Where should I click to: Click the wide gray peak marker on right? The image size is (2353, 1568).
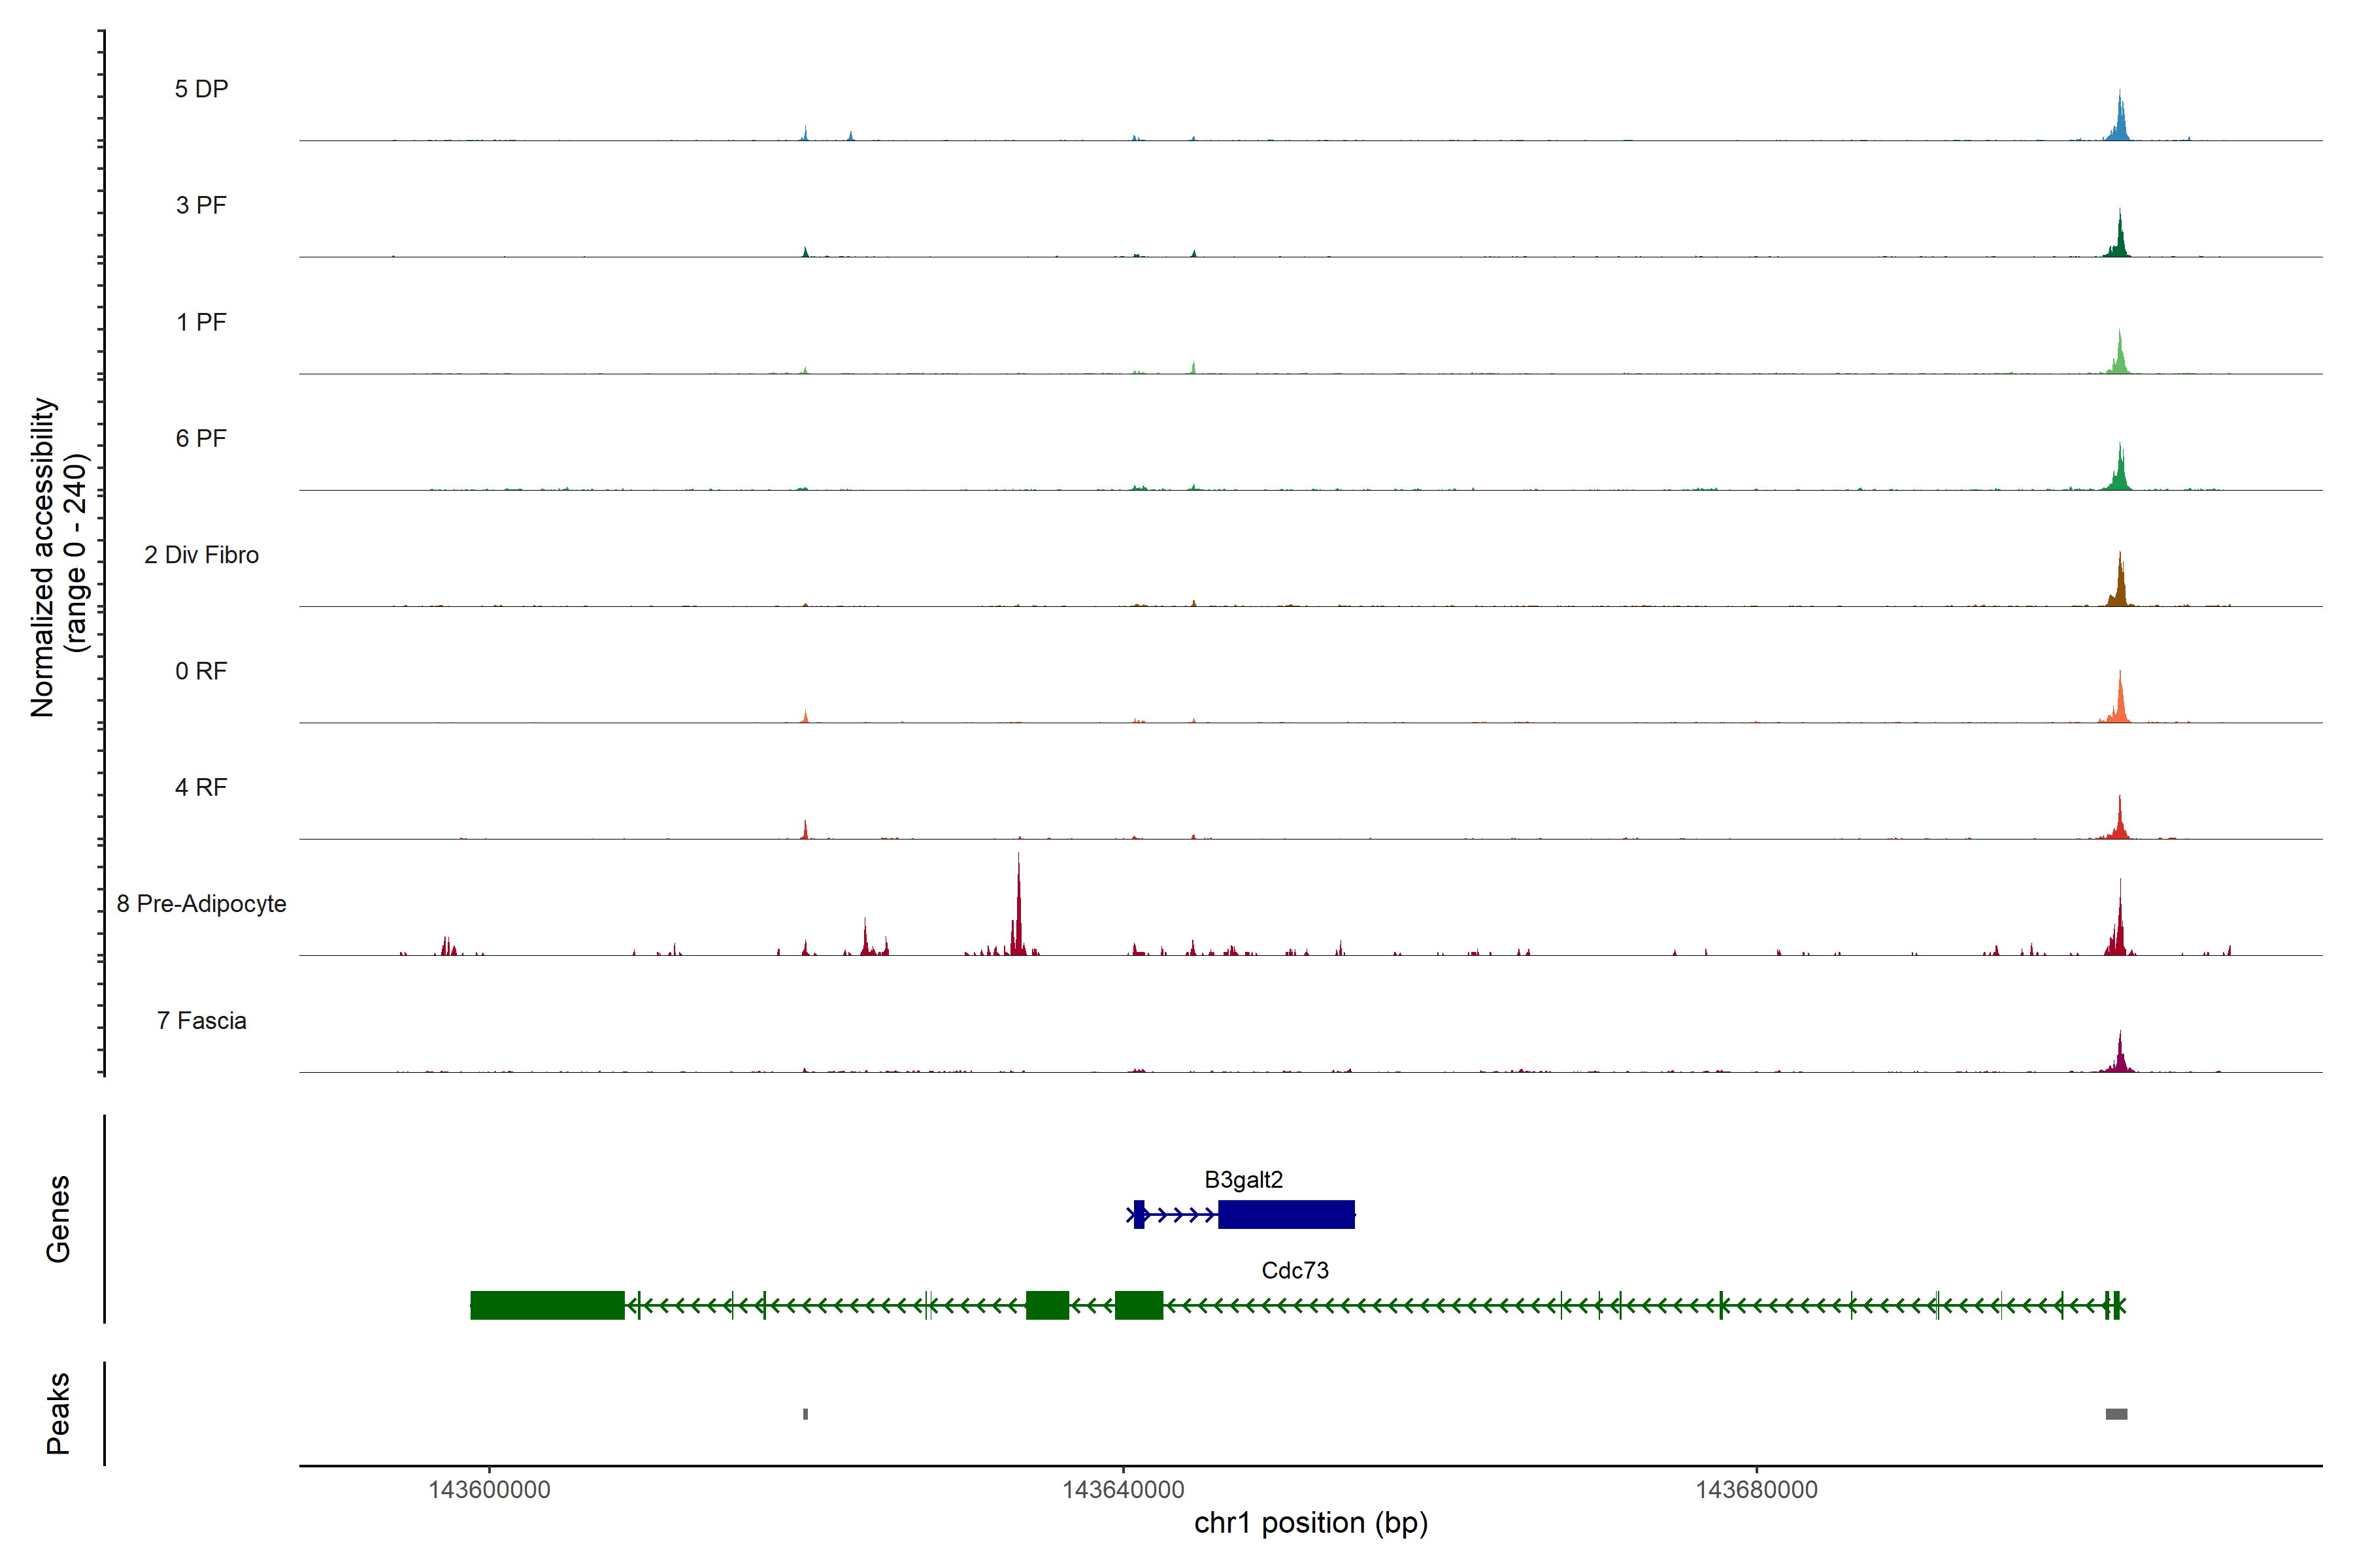2116,1414
